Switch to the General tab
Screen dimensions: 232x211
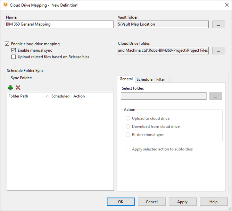tap(126, 79)
